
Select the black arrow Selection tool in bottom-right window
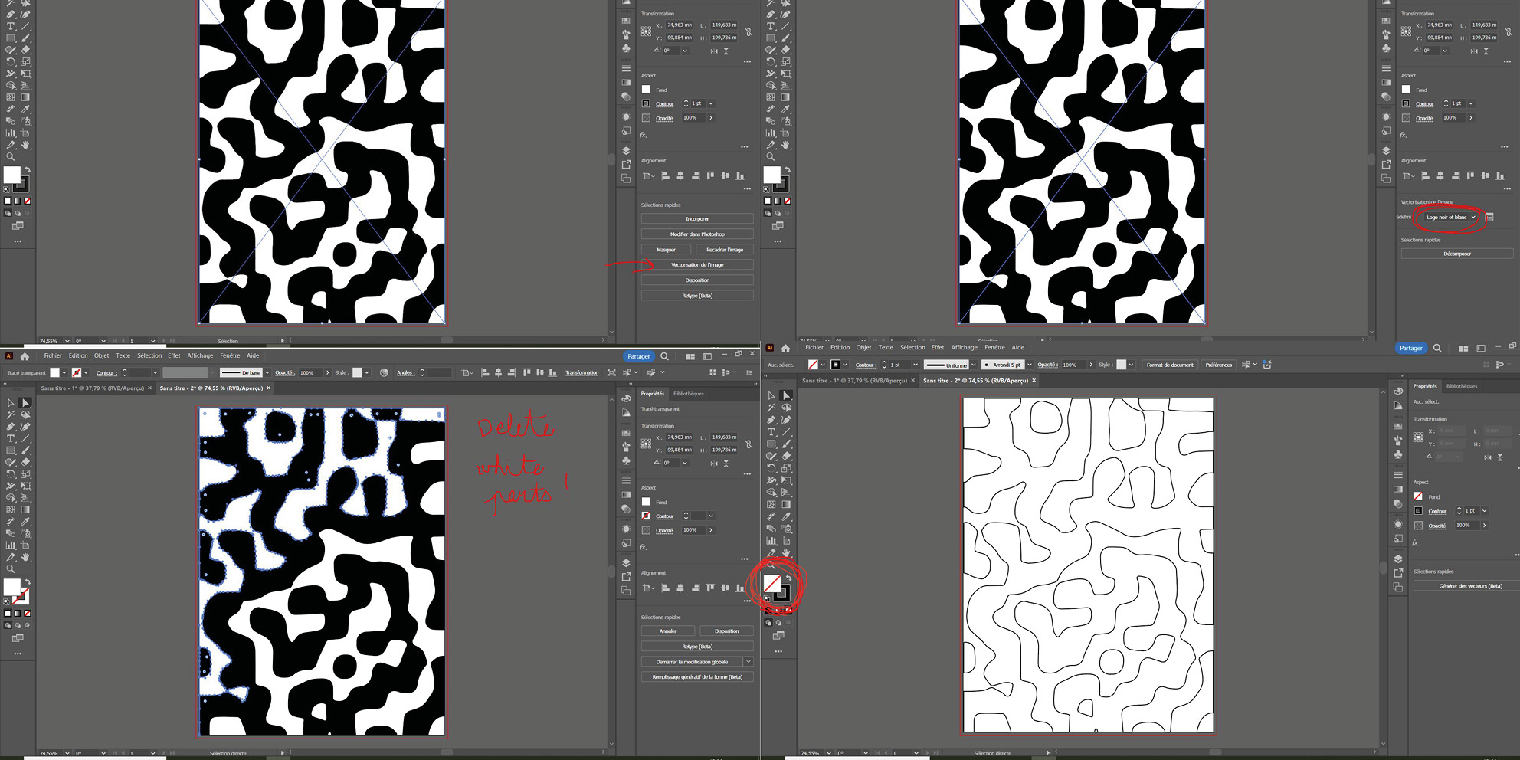pos(771,395)
